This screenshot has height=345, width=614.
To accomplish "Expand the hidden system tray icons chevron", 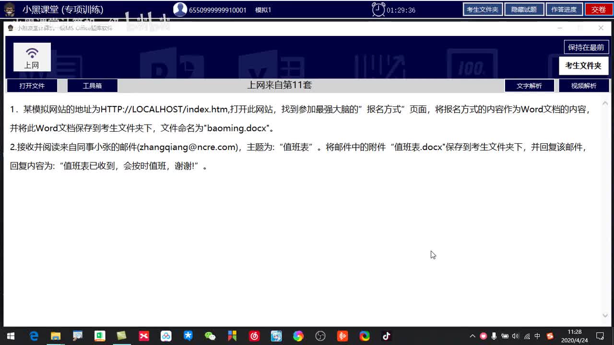I will (x=472, y=336).
